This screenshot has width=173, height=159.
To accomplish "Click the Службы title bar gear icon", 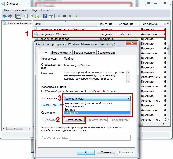I will pos(3,4).
